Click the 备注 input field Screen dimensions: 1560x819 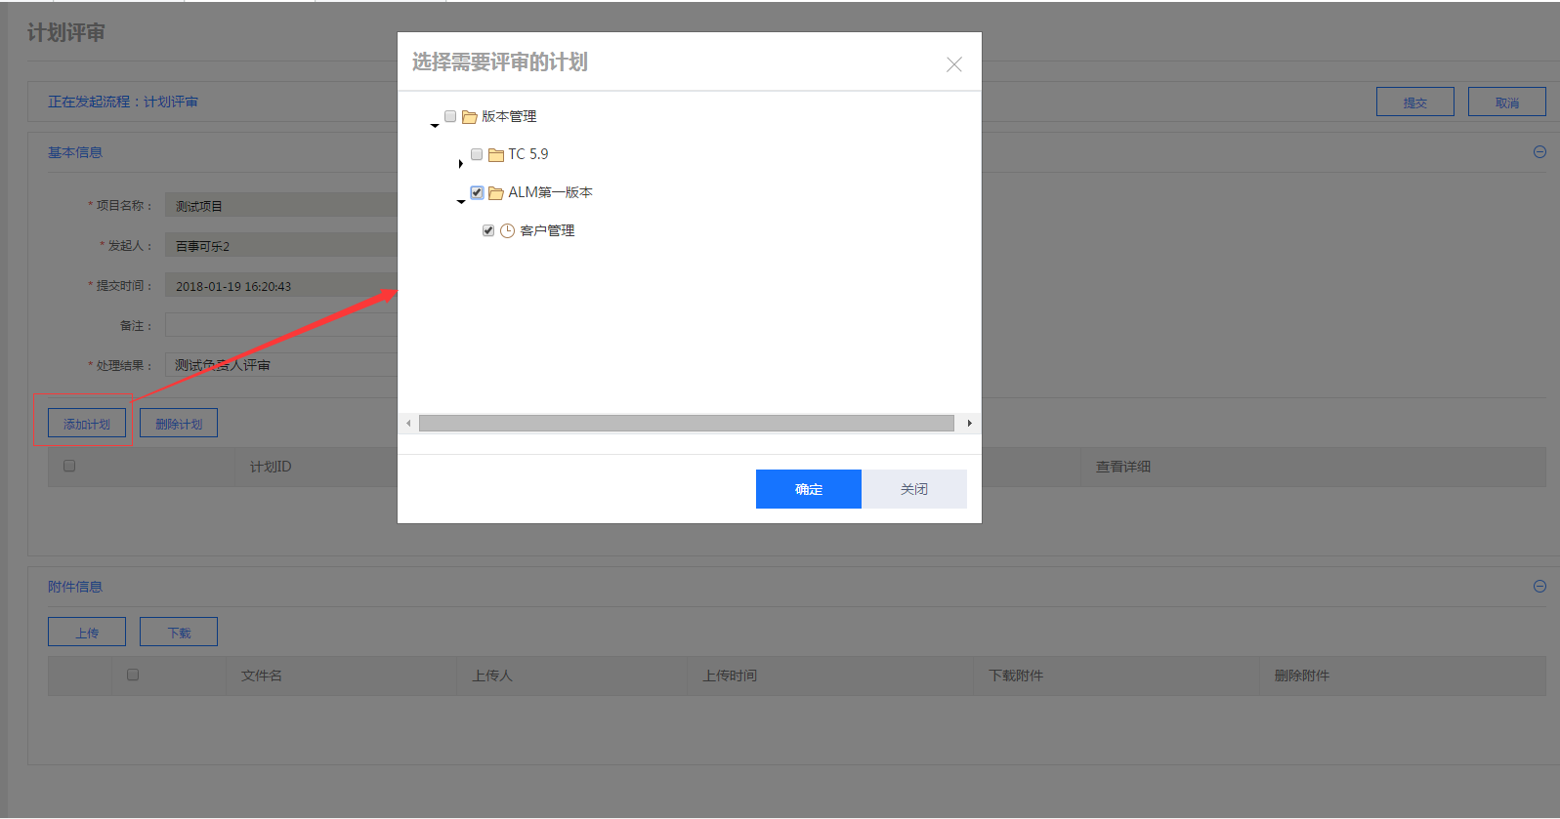(x=281, y=325)
